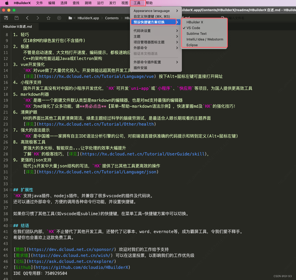Expand the 外部命令 submenu

click(x=156, y=48)
